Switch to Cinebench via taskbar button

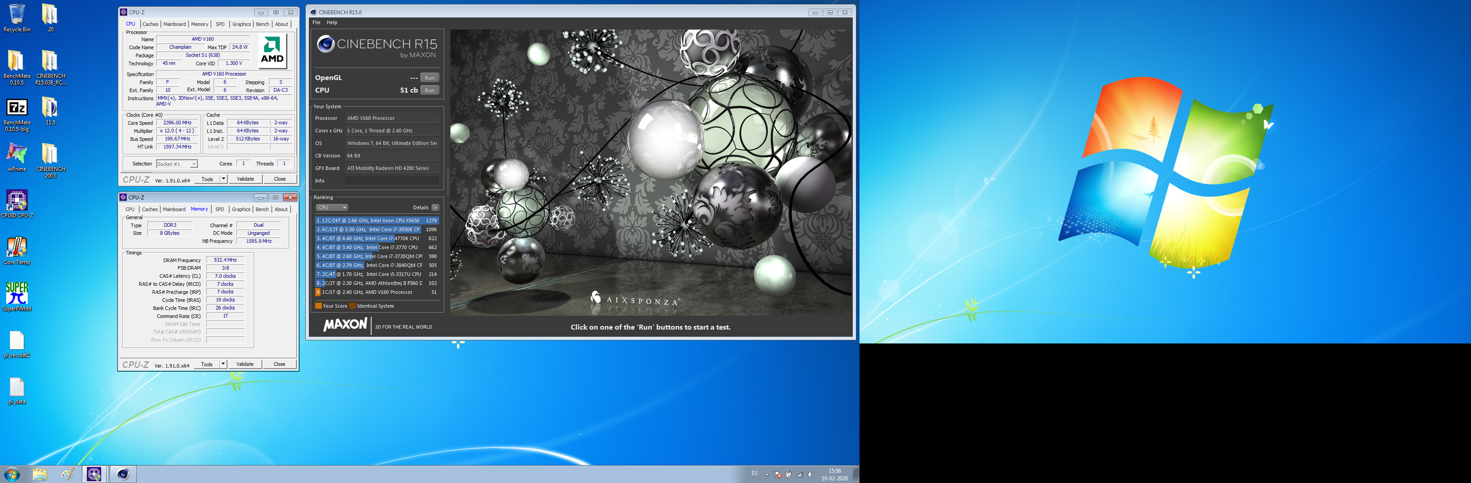click(123, 474)
